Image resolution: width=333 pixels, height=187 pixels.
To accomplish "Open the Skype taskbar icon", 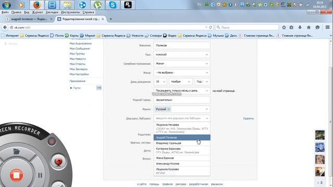I will pos(112,5).
